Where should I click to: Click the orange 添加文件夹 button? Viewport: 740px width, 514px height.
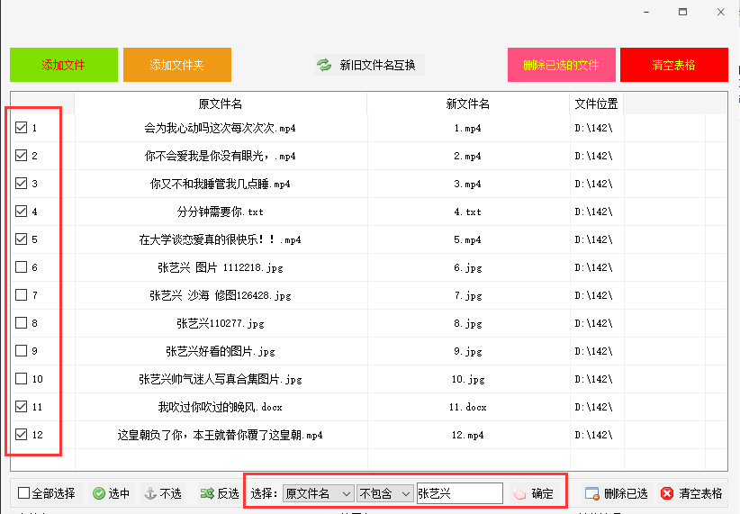coord(177,65)
